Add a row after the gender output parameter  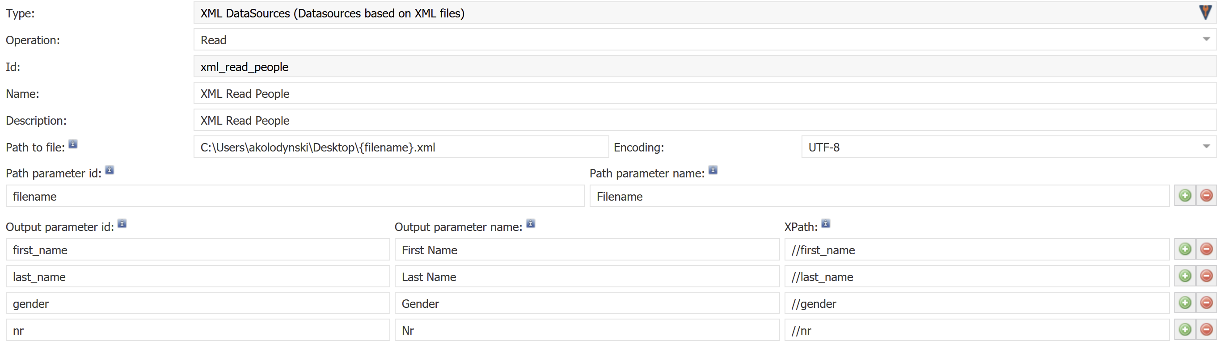coord(1185,303)
